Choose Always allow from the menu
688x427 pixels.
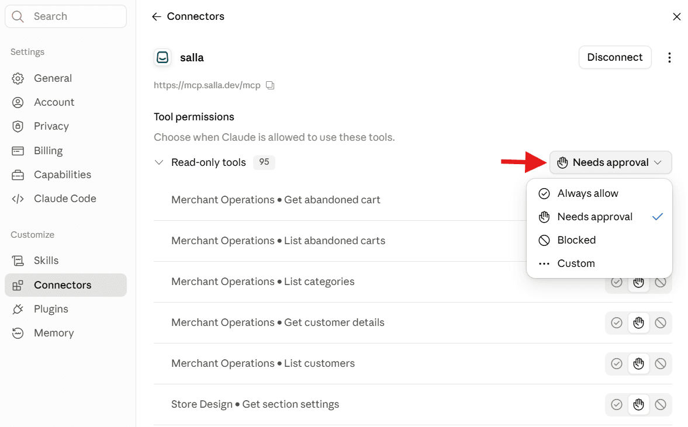(599, 193)
